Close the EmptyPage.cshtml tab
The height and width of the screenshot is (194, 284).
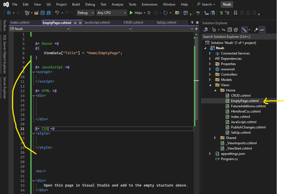coord(80,23)
